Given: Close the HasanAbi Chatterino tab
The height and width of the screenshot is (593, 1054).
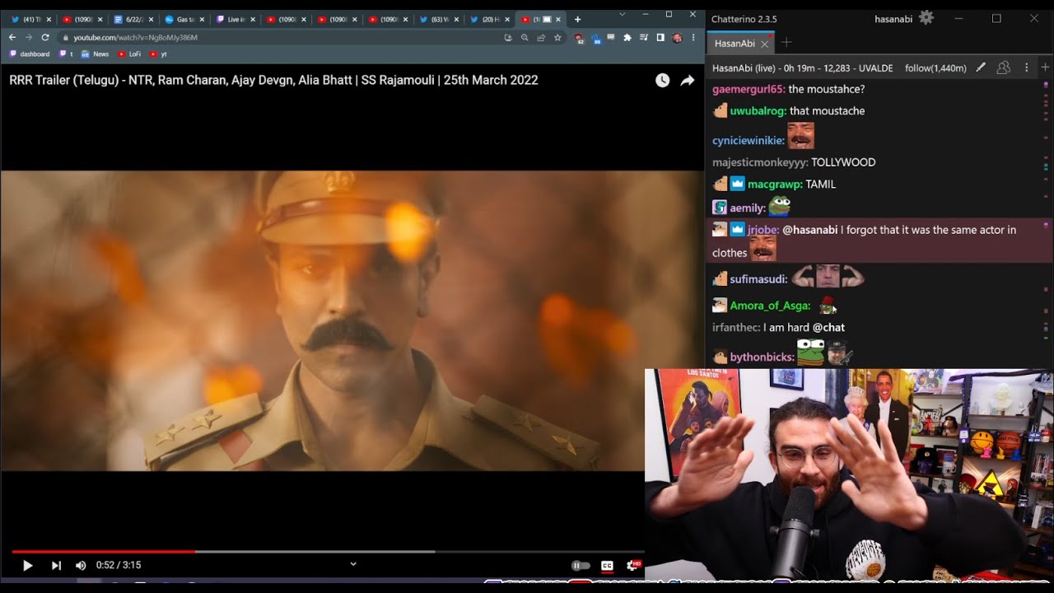Looking at the screenshot, I should (764, 44).
